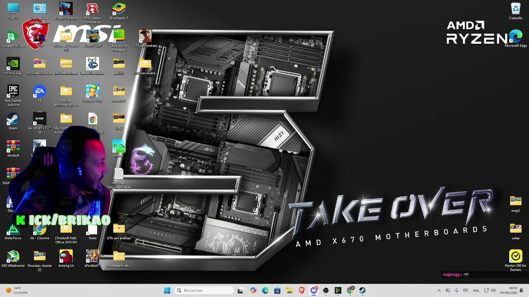The height and width of the screenshot is (297, 529).
Task: Open the Steam desktop shortcut
Action: pyautogui.click(x=13, y=122)
